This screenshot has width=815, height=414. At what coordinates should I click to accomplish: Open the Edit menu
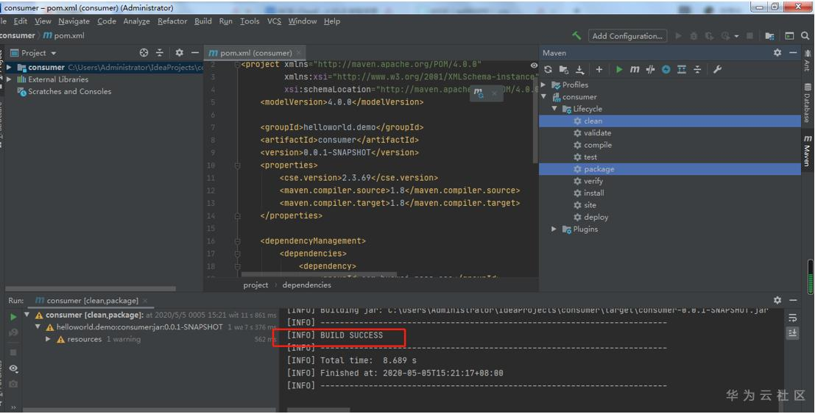[x=21, y=21]
